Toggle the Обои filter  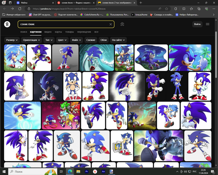click(103, 40)
